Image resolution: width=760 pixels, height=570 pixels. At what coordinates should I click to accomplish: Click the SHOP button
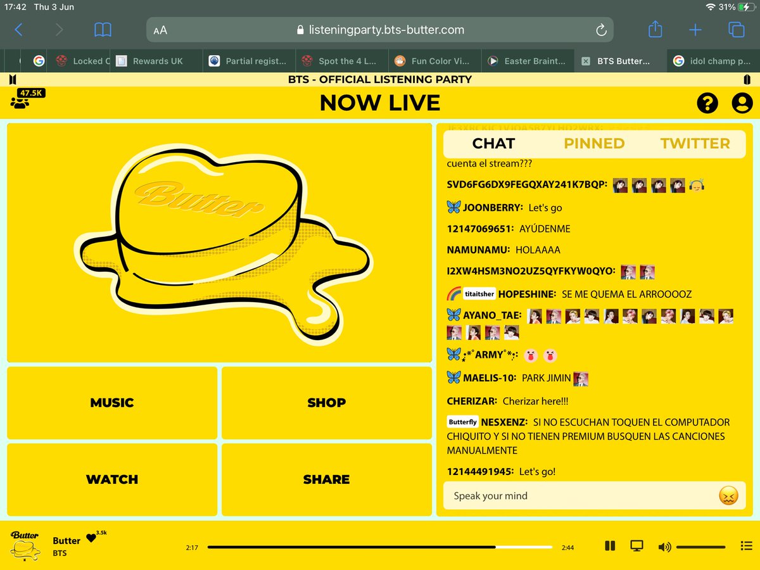point(327,403)
